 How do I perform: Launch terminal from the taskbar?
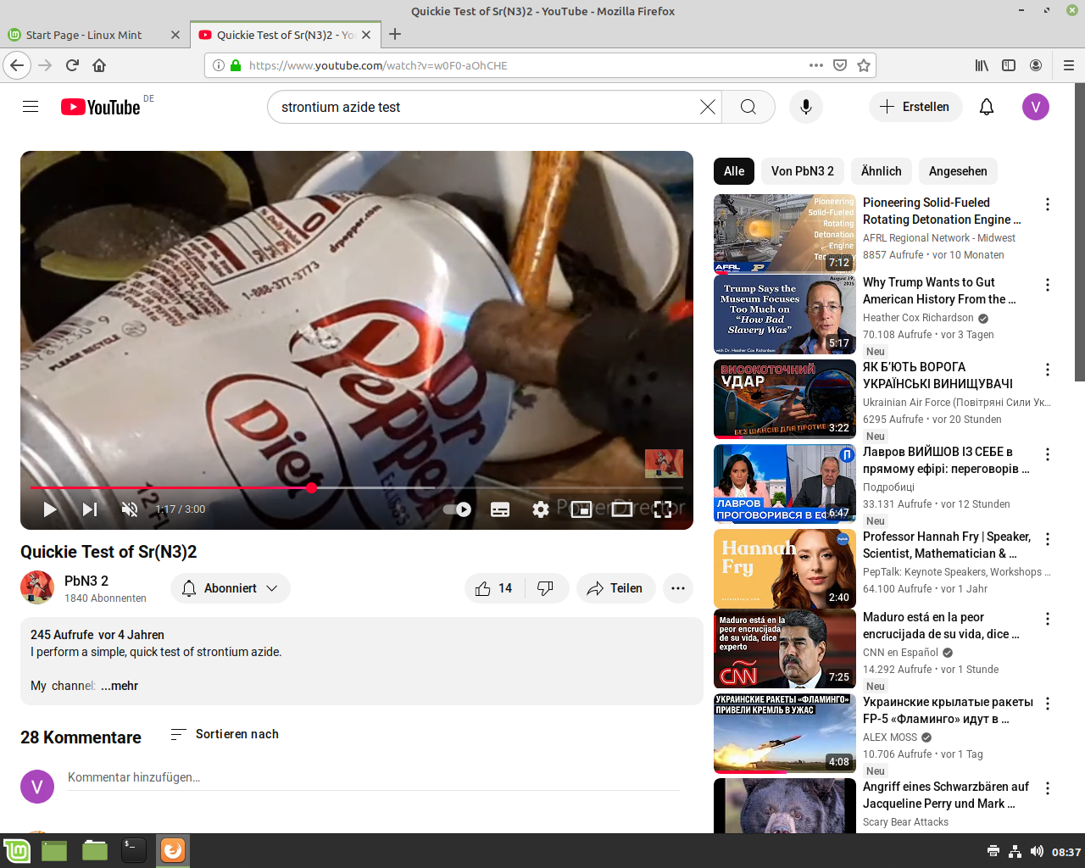click(134, 850)
